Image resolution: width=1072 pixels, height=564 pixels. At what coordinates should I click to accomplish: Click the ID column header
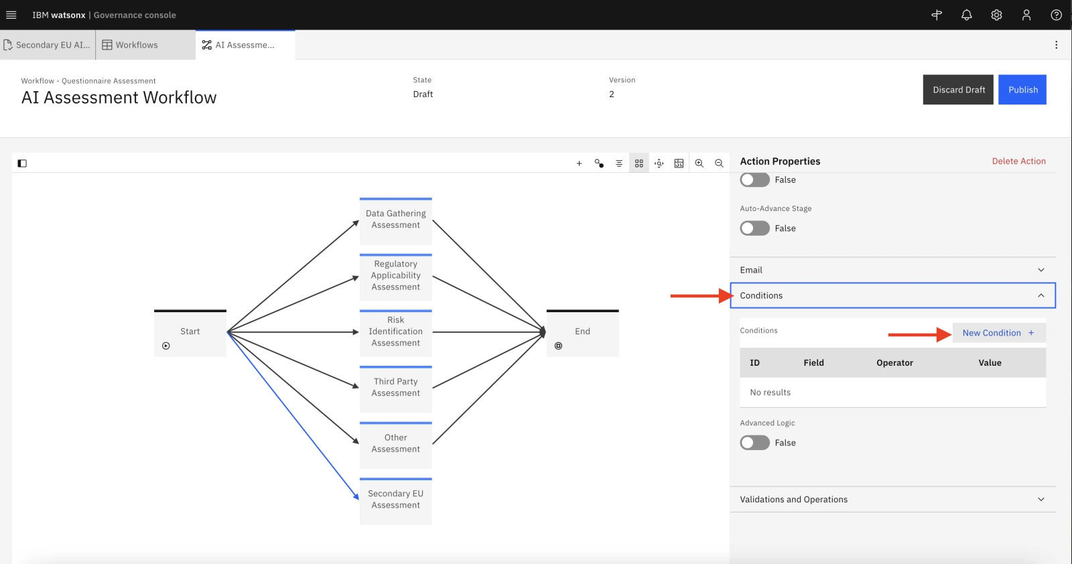point(755,363)
